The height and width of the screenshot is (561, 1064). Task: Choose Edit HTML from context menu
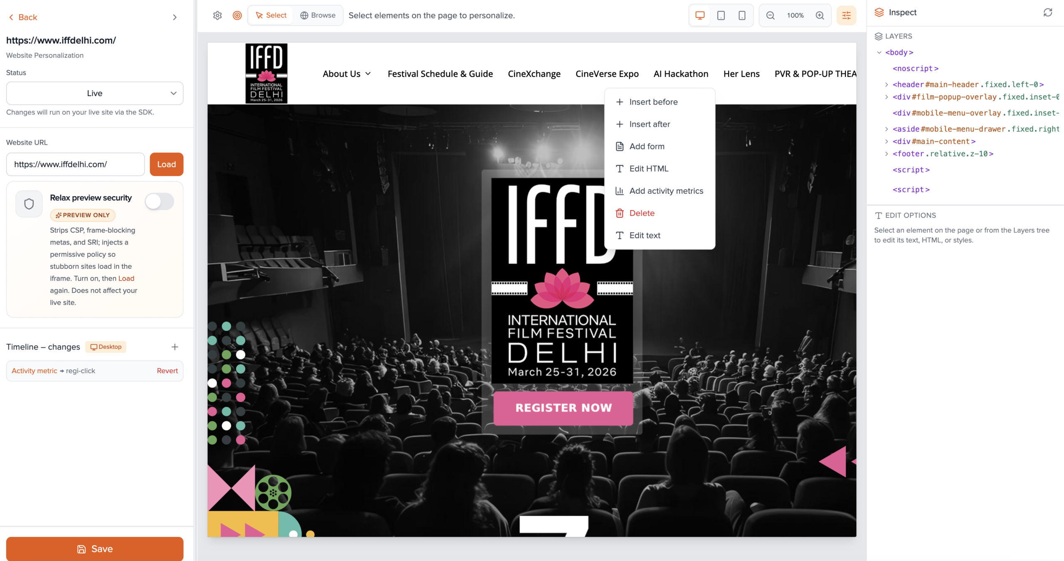point(648,169)
